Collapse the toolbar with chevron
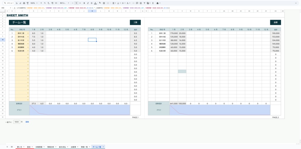 click(296, 3)
